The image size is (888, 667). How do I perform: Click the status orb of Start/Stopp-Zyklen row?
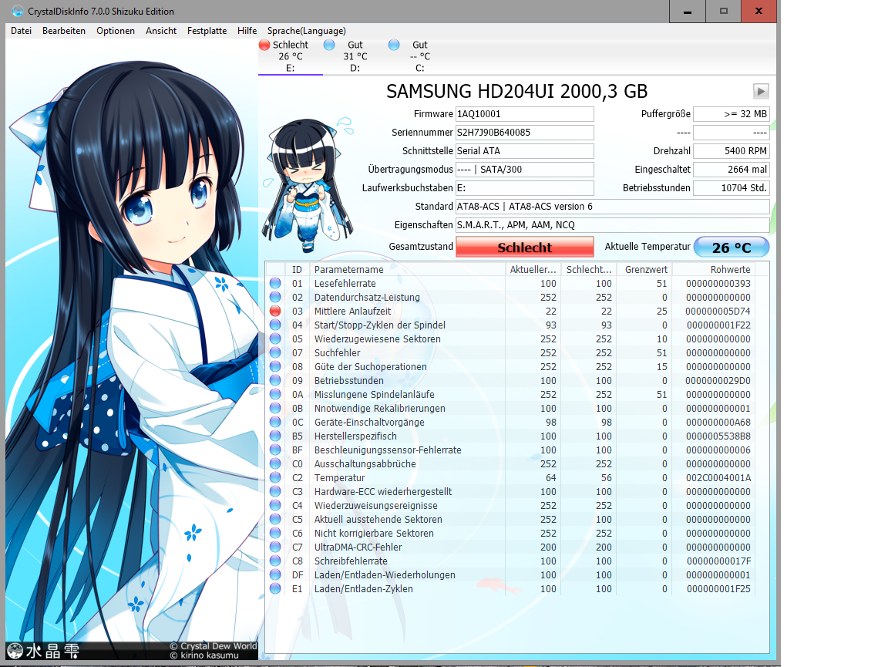[x=275, y=325]
